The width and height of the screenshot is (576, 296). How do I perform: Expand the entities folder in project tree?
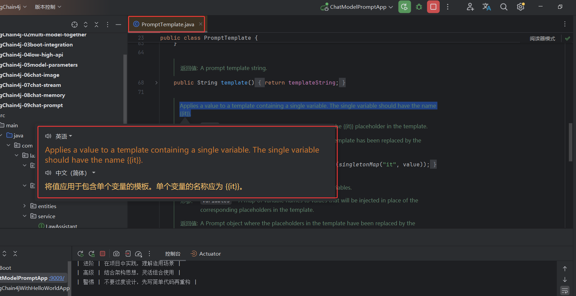tap(24, 206)
